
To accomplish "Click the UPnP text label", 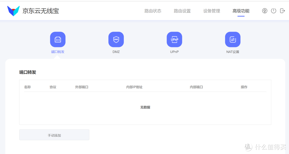I will coord(174,52).
